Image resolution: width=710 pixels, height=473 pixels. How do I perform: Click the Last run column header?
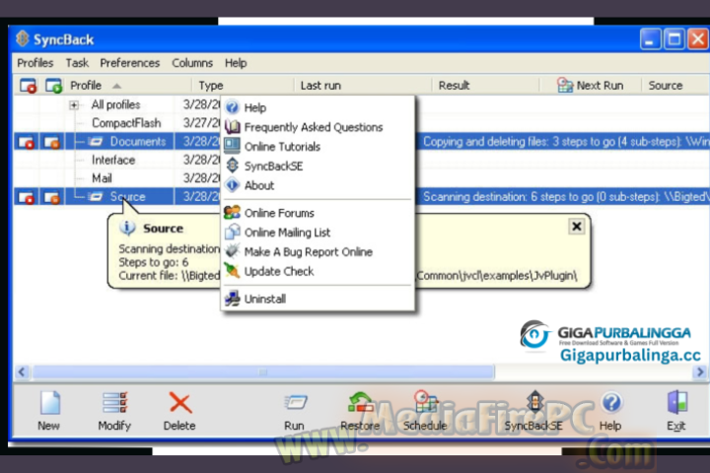pyautogui.click(x=363, y=86)
